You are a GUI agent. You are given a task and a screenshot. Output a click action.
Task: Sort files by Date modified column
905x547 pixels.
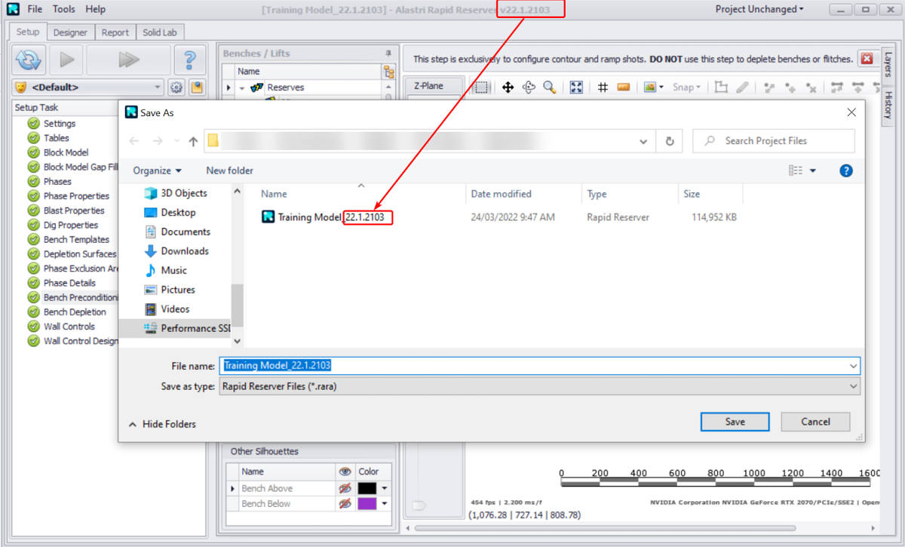coord(502,194)
